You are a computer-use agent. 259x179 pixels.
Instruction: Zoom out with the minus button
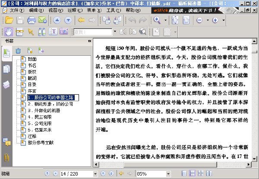tap(199, 20)
